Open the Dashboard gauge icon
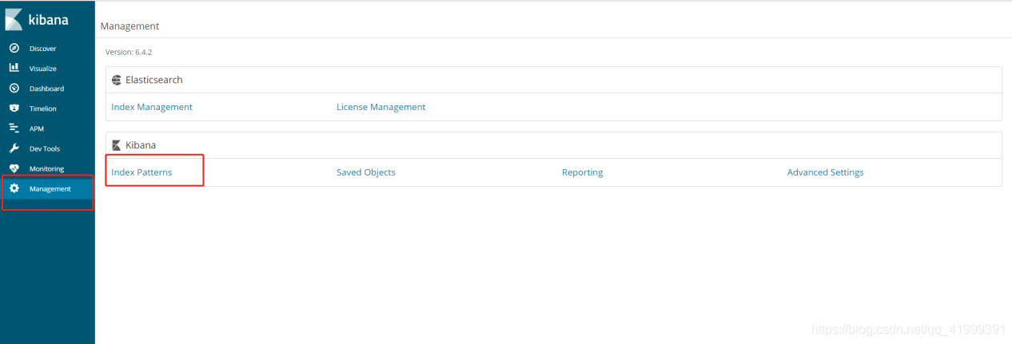This screenshot has height=344, width=1012. (14, 88)
